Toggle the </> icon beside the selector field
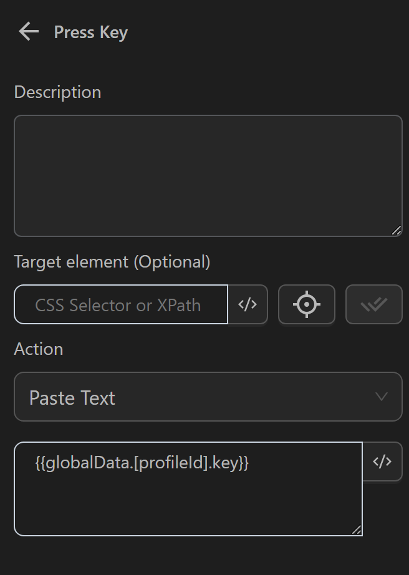This screenshot has width=409, height=575. pyautogui.click(x=248, y=304)
